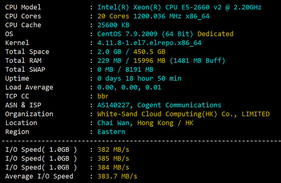Click yellow 'Hong Kong / HK' text
Screen dimensions: 281x183
tap(165, 123)
